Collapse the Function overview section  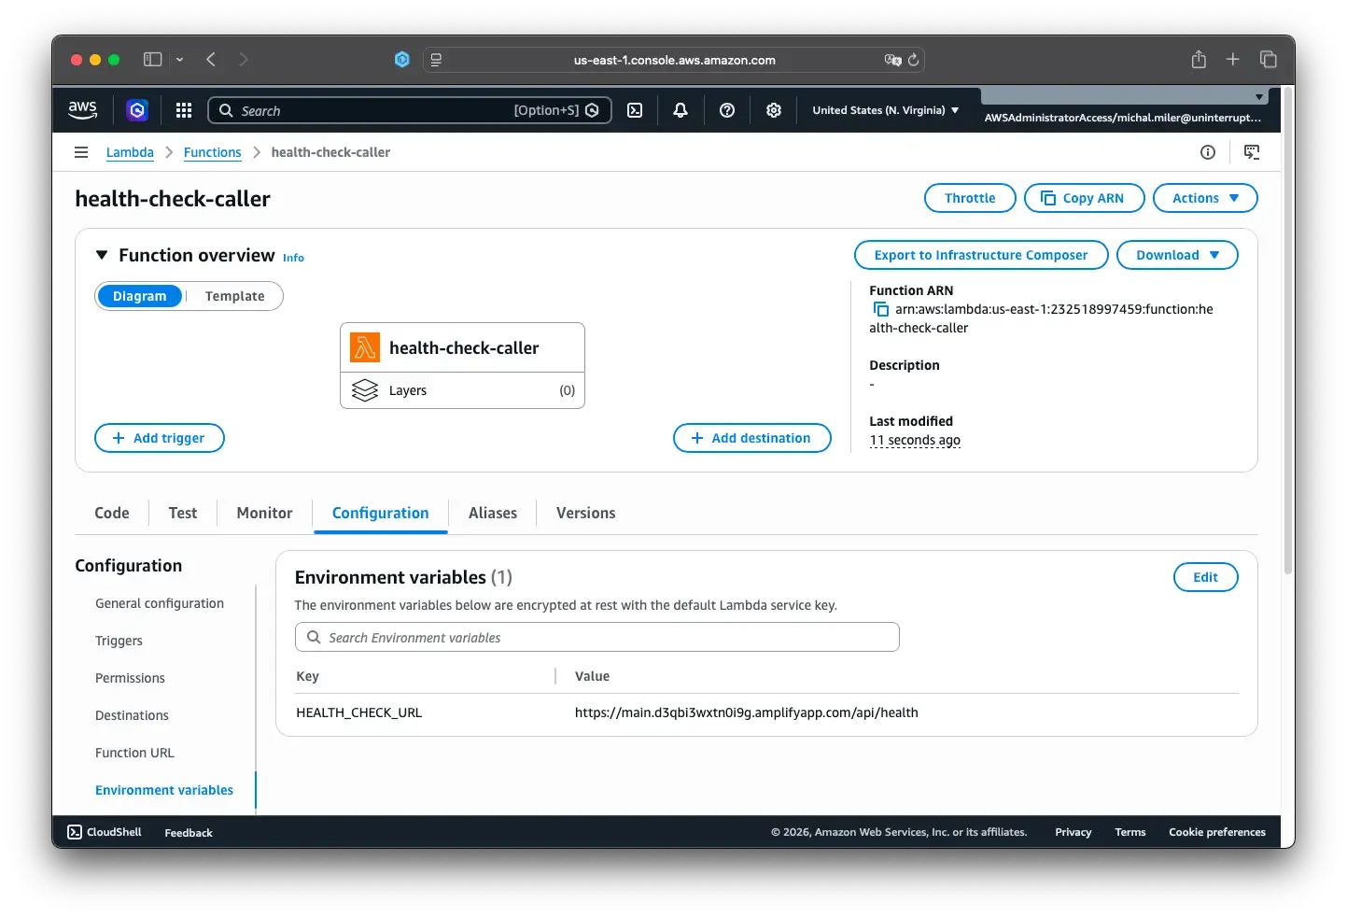point(102,255)
